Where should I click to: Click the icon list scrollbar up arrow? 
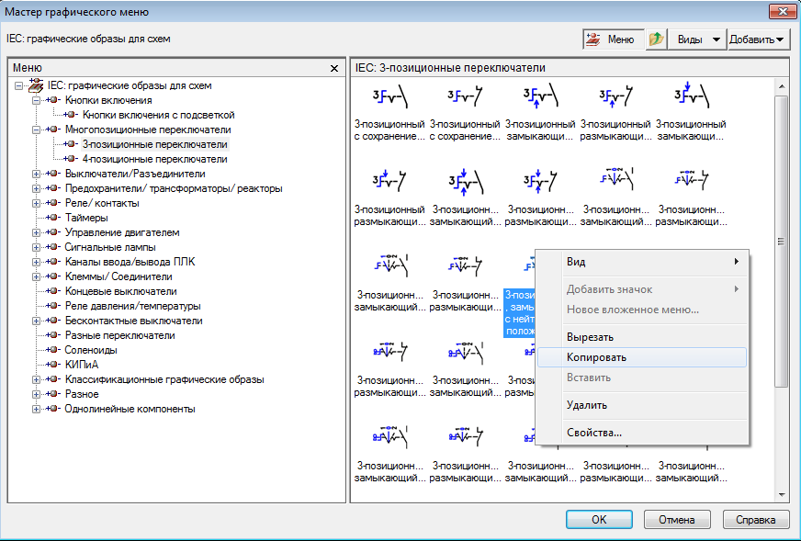[781, 86]
